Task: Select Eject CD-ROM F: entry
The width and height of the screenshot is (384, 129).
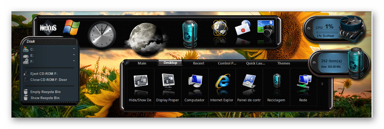Action: (44, 73)
